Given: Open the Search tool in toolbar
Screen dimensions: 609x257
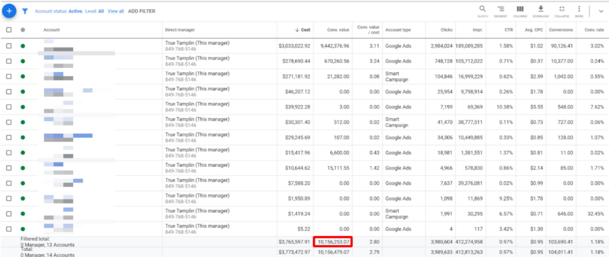Looking at the screenshot, I should click(482, 11).
